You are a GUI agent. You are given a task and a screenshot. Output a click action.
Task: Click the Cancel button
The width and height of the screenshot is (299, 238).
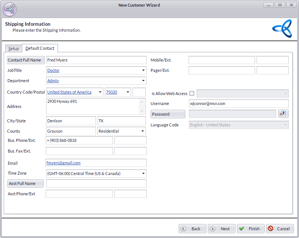click(280, 229)
